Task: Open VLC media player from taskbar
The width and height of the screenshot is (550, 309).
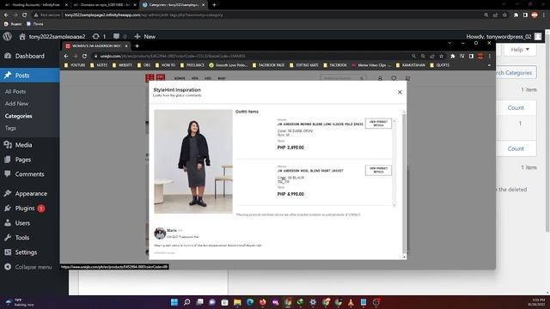Action: click(x=351, y=302)
